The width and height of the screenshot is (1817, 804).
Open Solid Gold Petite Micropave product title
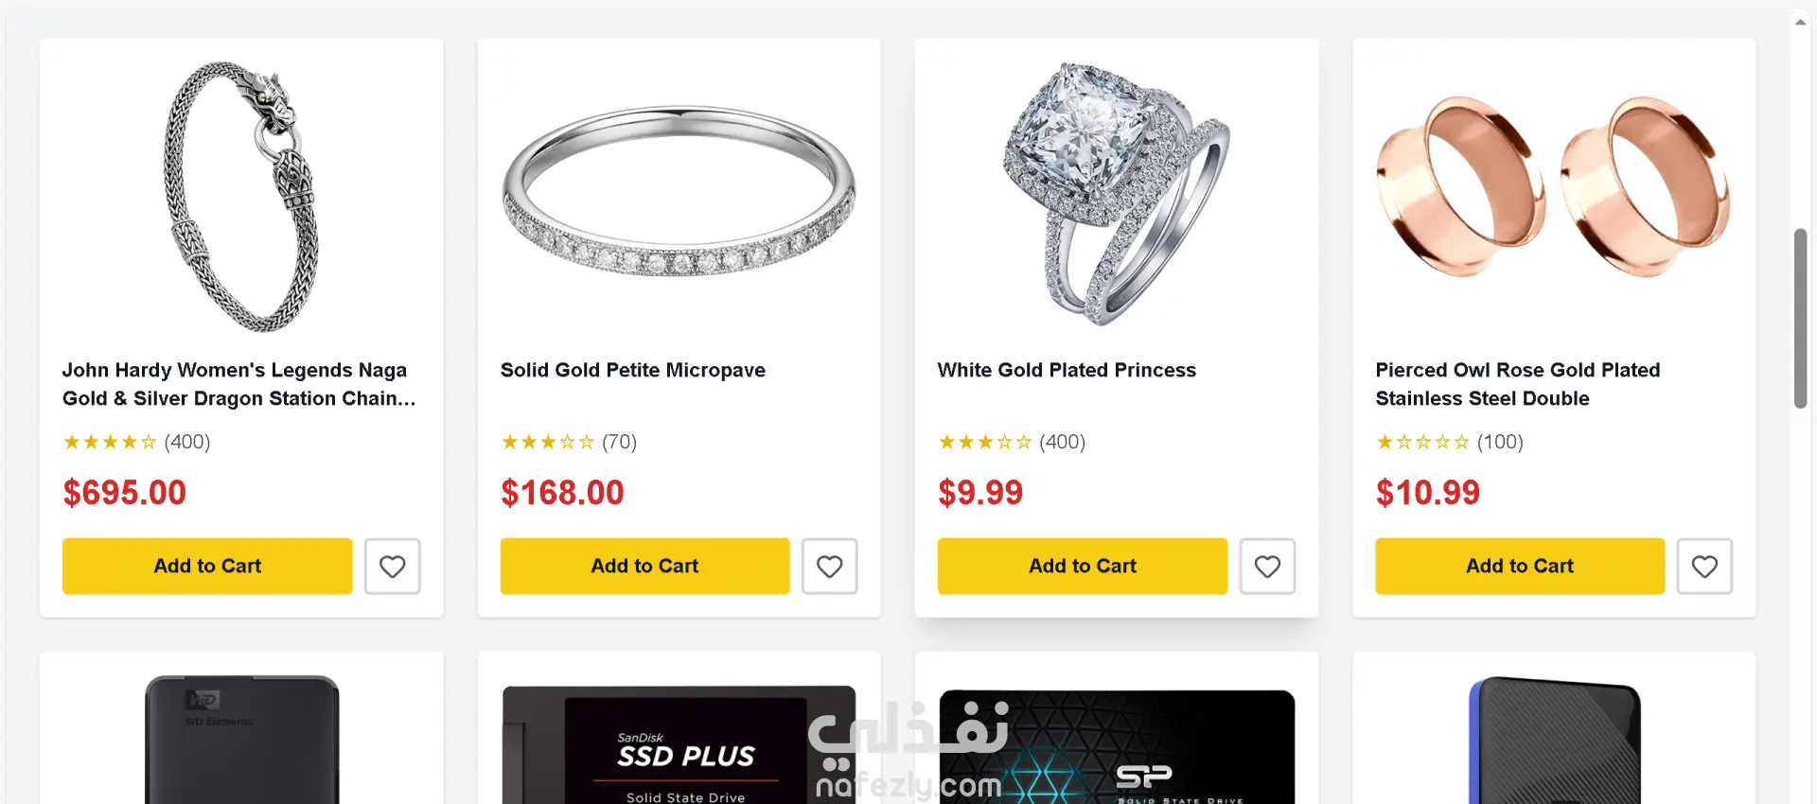pyautogui.click(x=632, y=370)
